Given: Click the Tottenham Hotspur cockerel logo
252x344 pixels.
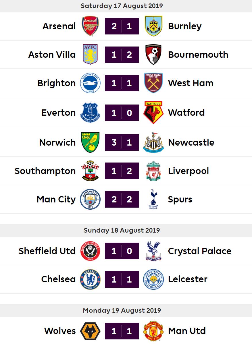Looking at the screenshot, I should pos(153,199).
